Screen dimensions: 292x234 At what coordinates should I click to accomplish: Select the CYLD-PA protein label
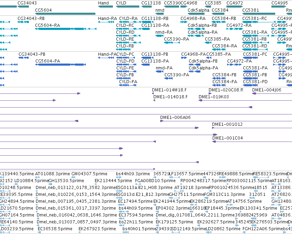pyautogui.click(x=128, y=82)
